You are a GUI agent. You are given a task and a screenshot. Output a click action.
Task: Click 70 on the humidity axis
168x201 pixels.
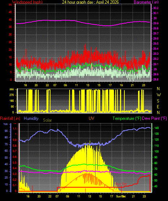click(x=6, y=144)
